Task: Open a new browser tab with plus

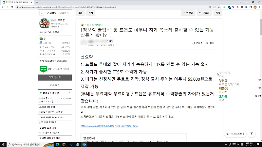Action: click(37, 2)
